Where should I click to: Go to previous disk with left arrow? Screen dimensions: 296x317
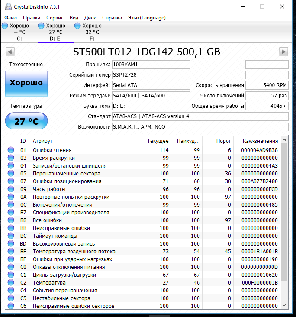coord(10,52)
